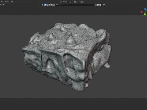Click the green Y axis gizmo handle
The height and width of the screenshot is (110, 147).
pyautogui.click(x=145, y=14)
